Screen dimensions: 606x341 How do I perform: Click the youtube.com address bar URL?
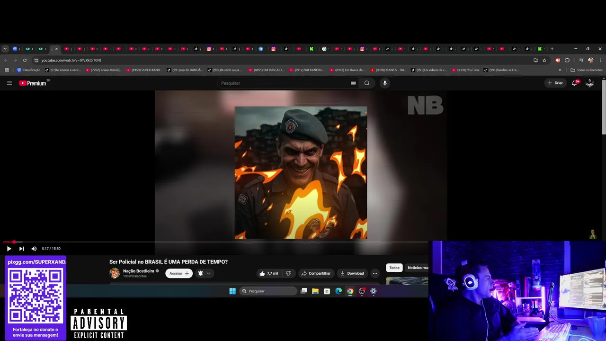point(71,60)
